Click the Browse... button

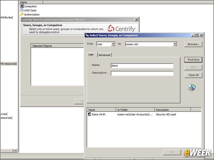193,44
